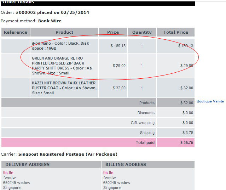Click the Billing Address header

(x=126, y=164)
